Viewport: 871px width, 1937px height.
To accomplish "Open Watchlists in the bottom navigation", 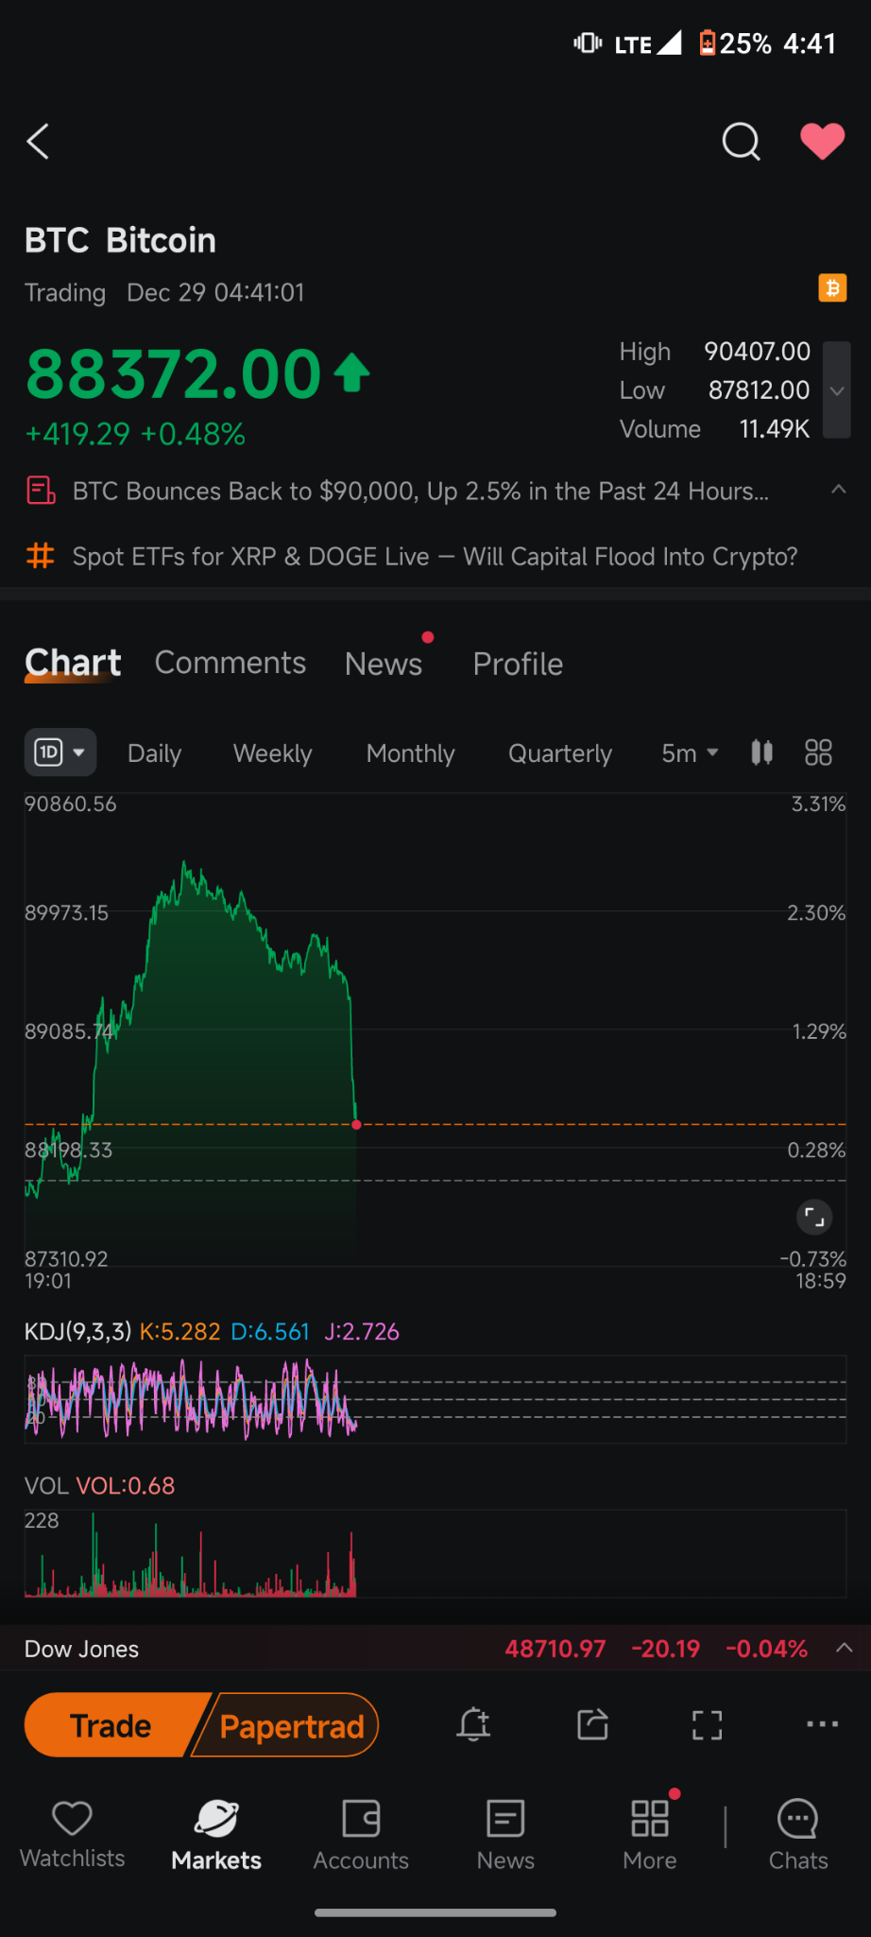I will [72, 1834].
